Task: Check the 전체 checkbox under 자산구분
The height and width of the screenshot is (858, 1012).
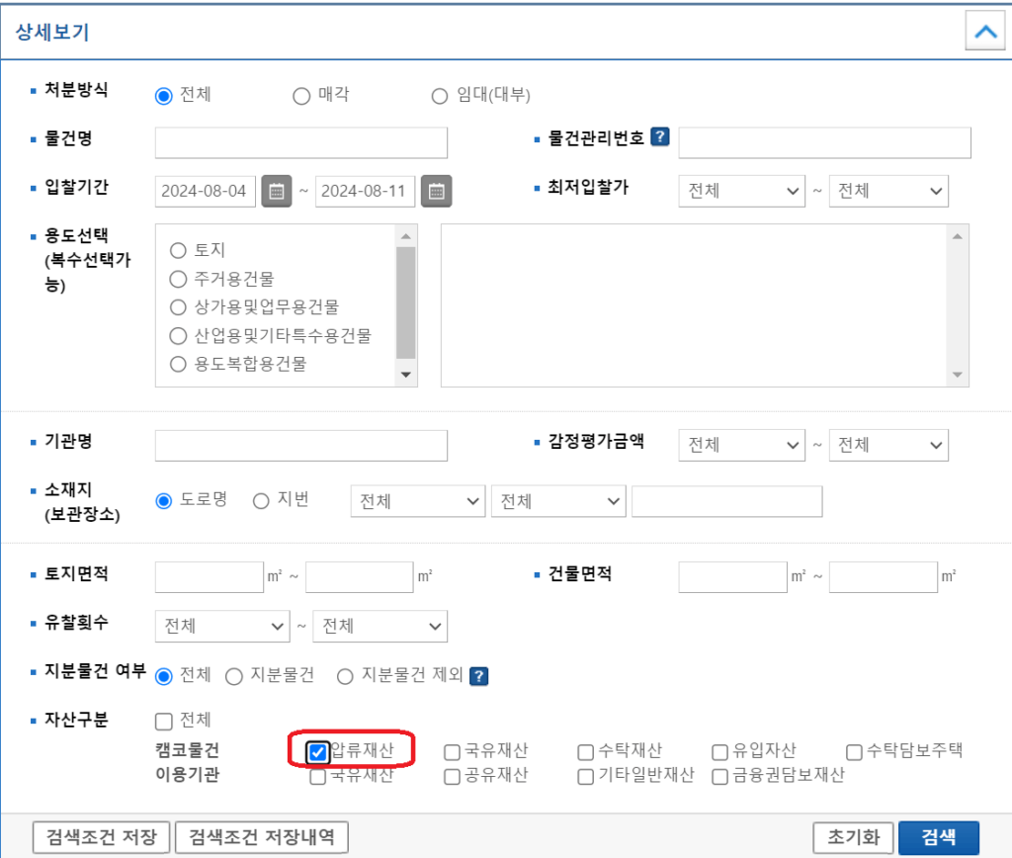Action: point(164,721)
